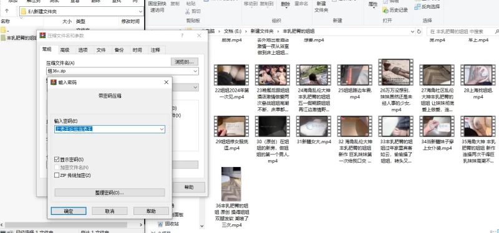Click 新建文件夹 button in Explorer ribbon

coord(321,6)
